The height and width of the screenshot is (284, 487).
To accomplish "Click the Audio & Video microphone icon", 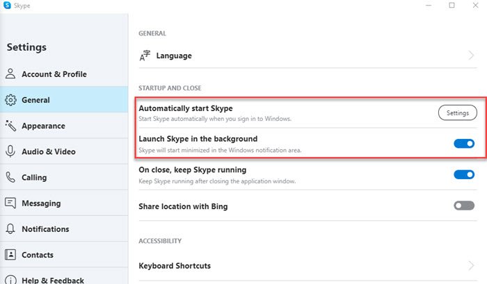I will 10,151.
